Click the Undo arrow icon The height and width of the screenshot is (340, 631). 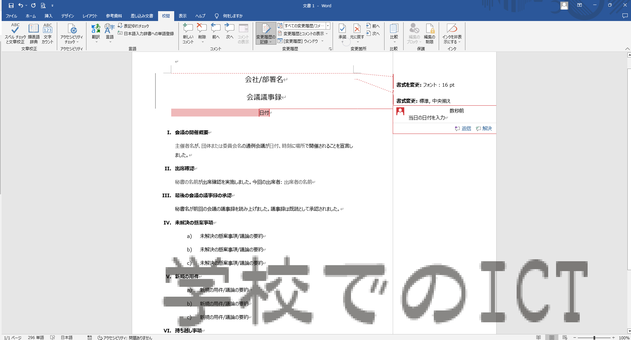(x=20, y=6)
